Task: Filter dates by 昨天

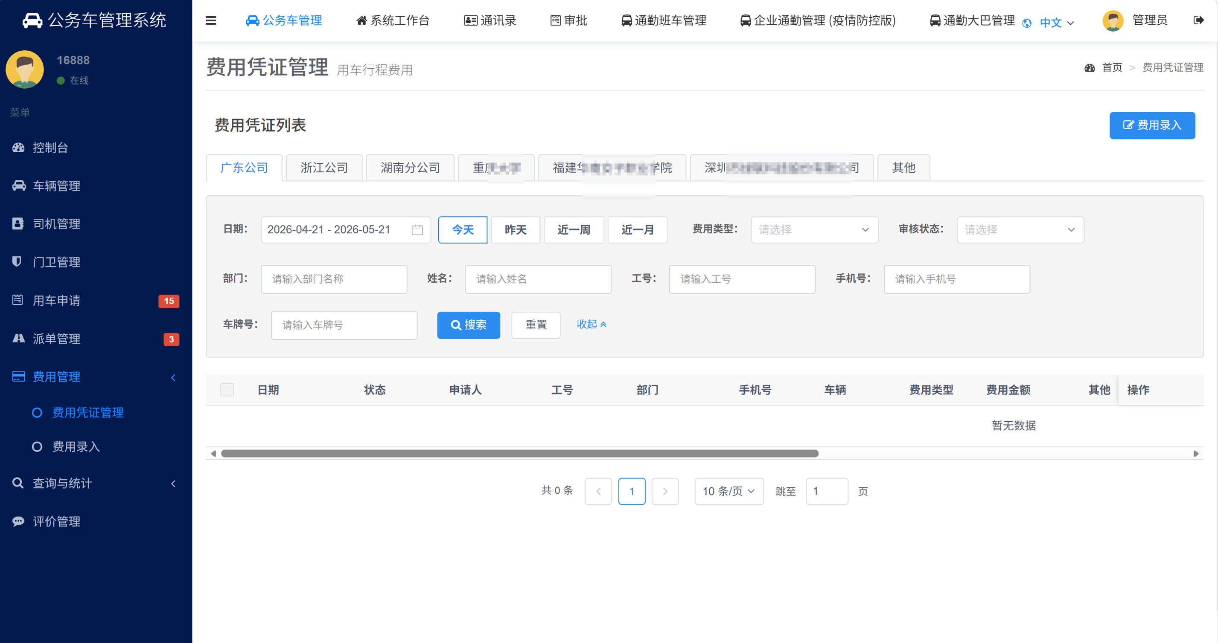Action: 516,230
